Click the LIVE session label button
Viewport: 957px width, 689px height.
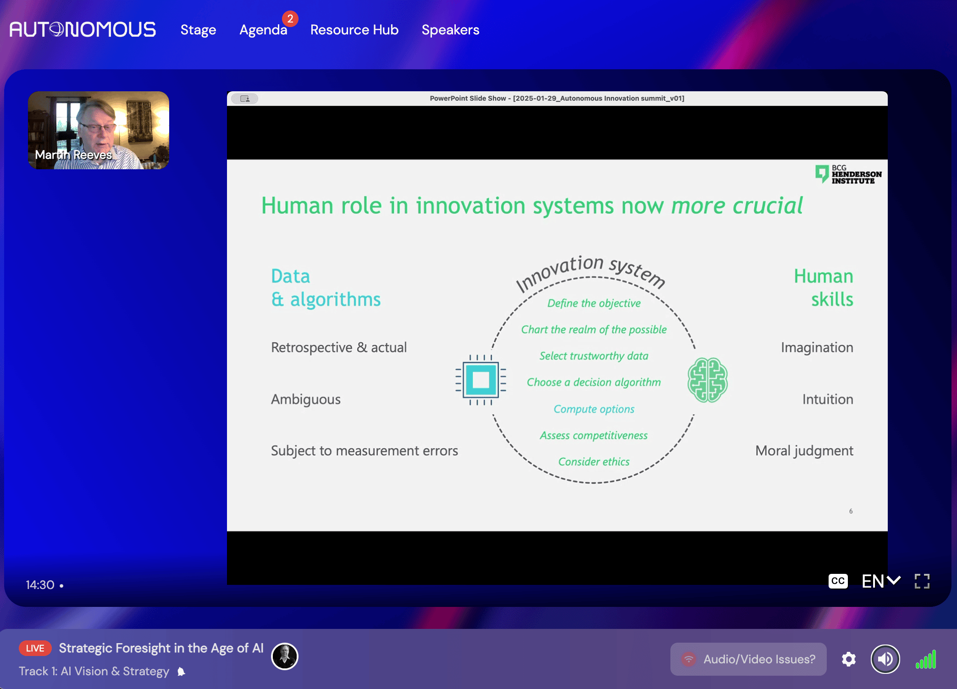[x=36, y=647]
